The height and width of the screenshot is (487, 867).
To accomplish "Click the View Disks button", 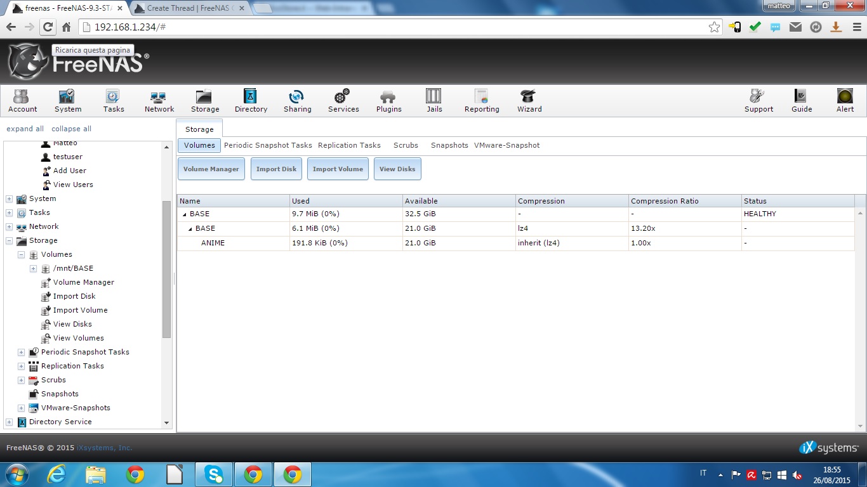I will point(397,169).
